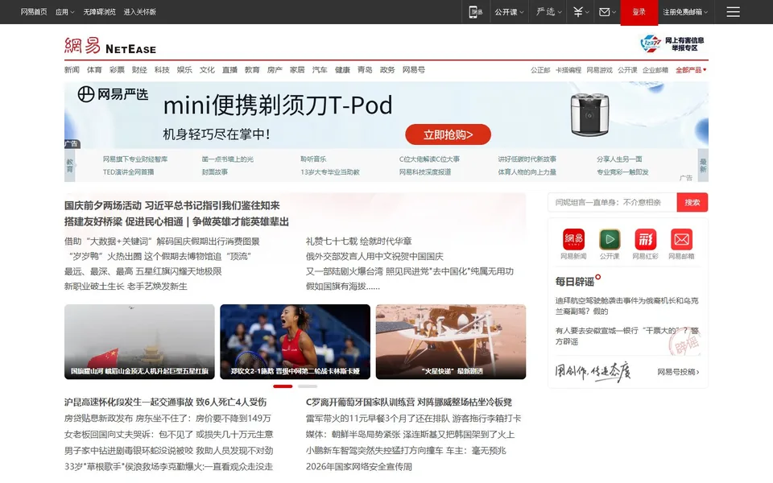Click the 进入关怀版 link
The width and height of the screenshot is (773, 483).
[x=139, y=12]
